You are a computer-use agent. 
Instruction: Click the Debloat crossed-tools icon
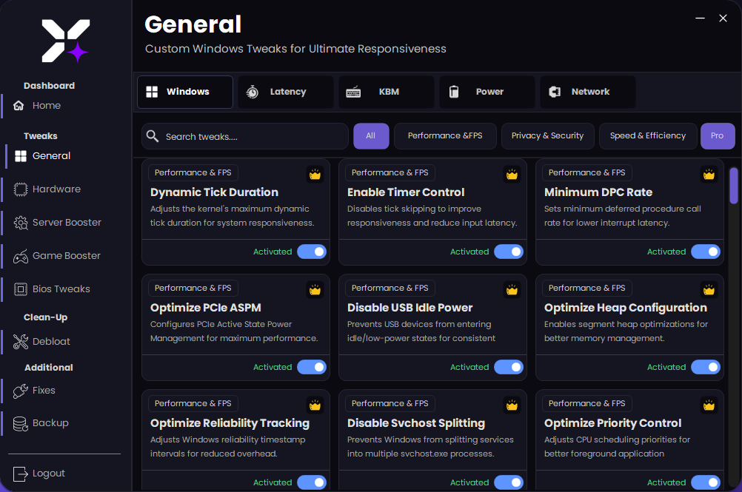(20, 341)
